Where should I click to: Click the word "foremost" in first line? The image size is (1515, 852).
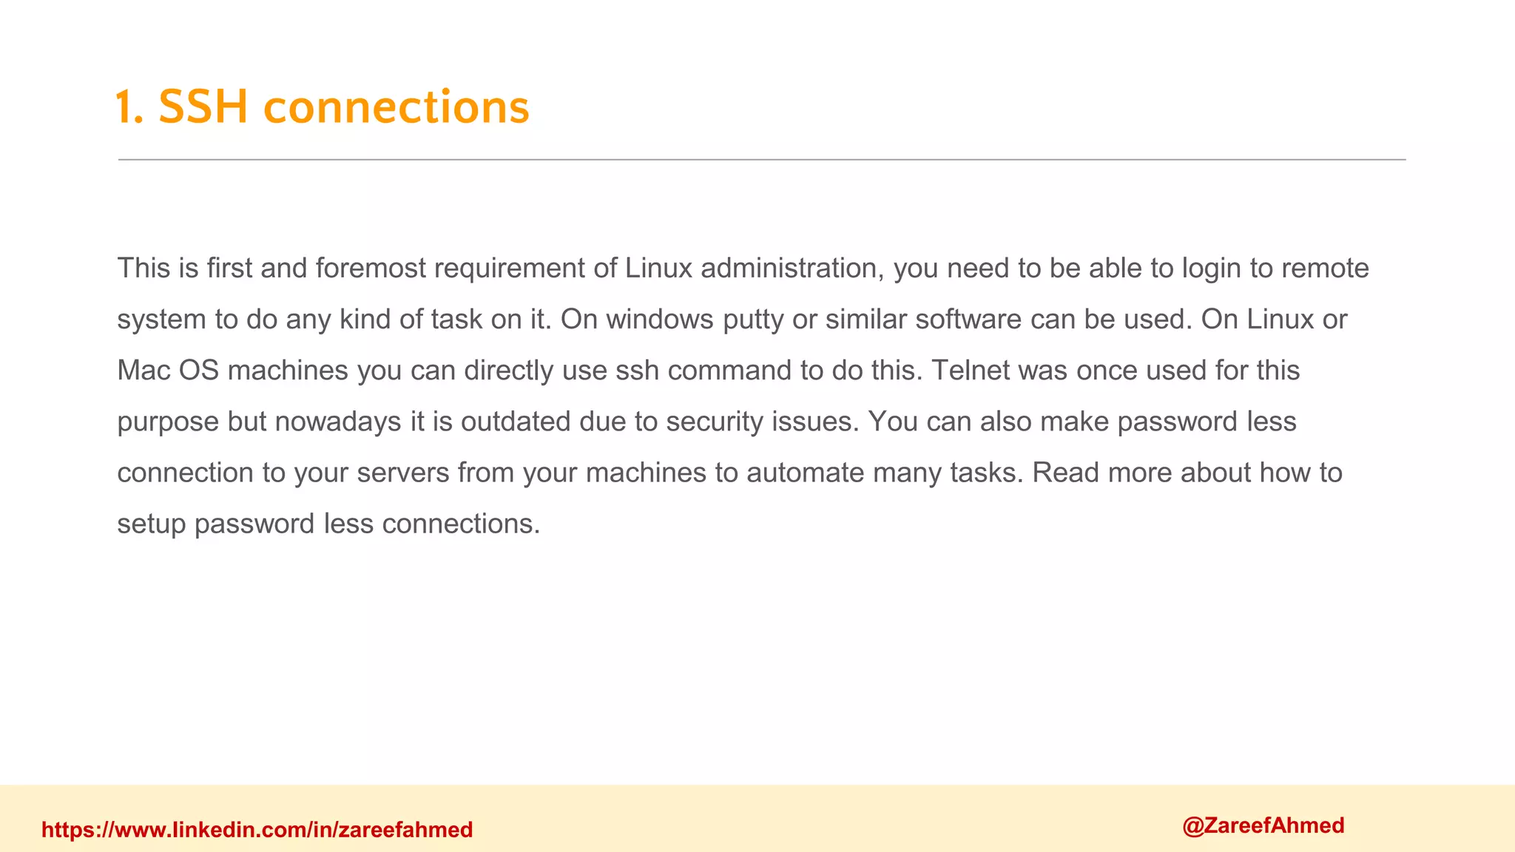point(371,268)
